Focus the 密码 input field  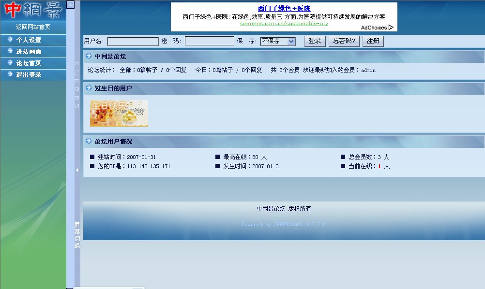(x=210, y=41)
